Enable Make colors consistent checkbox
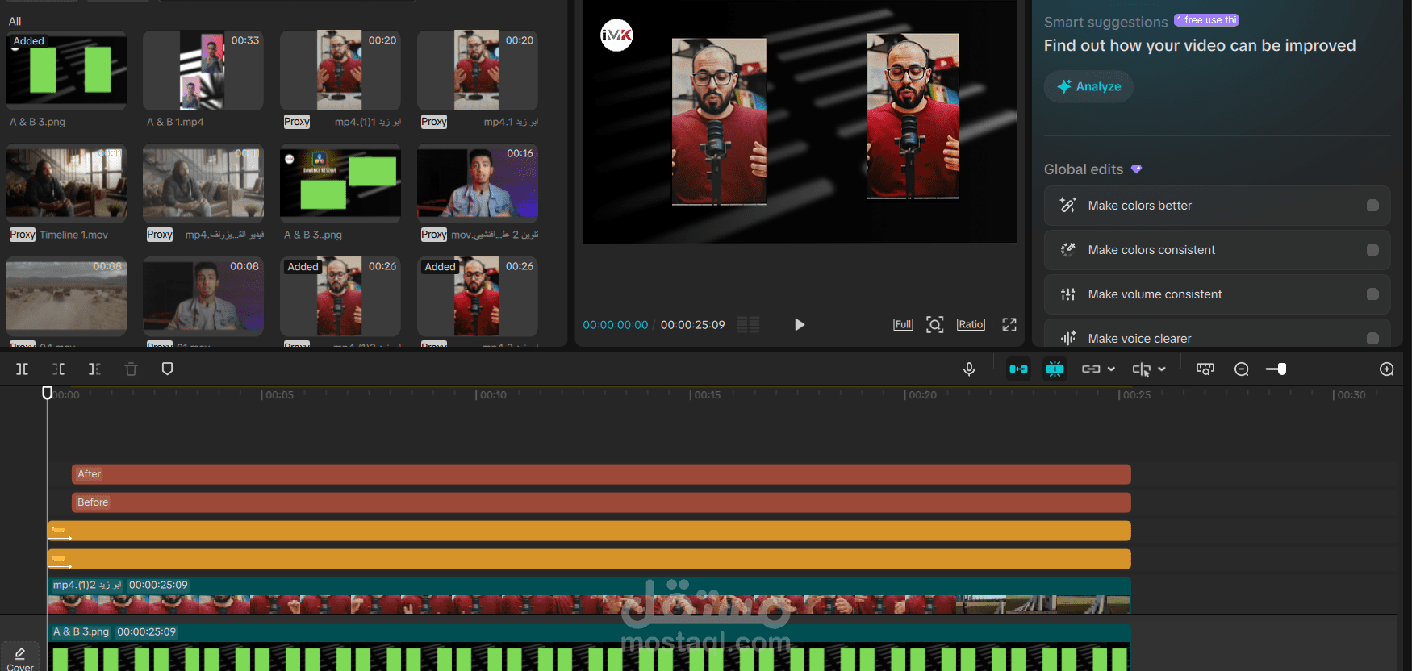 coord(1372,250)
